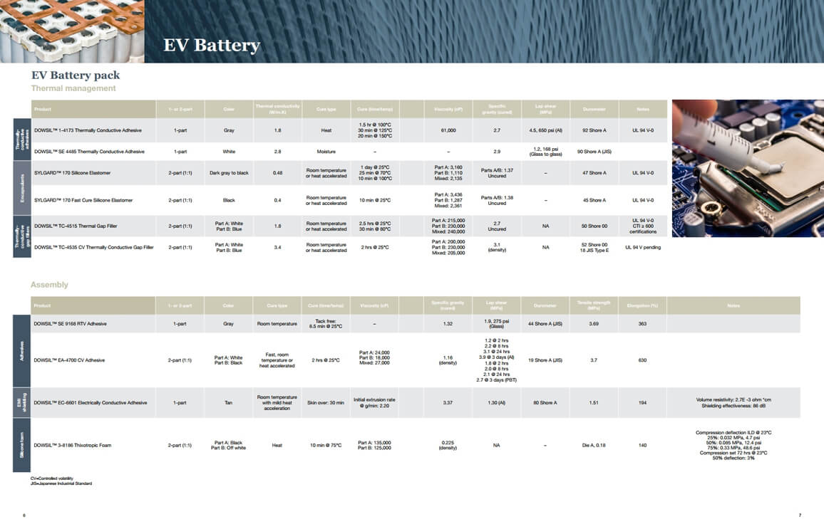
Task: Select "1.2, 168 psi (Glass to glass)" cell
Action: [546, 152]
